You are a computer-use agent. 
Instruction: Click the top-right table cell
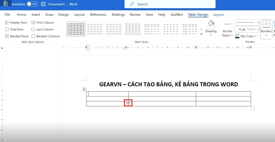pos(223,94)
